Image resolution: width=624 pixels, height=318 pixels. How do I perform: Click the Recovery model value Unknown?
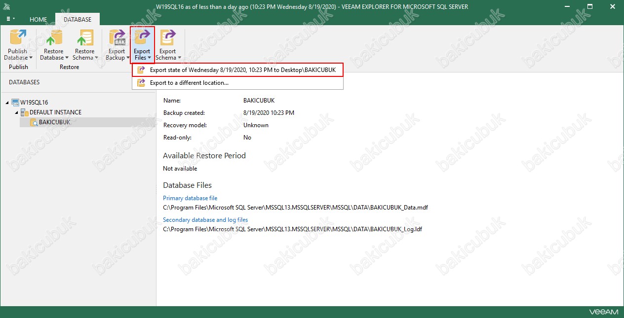[x=256, y=125]
